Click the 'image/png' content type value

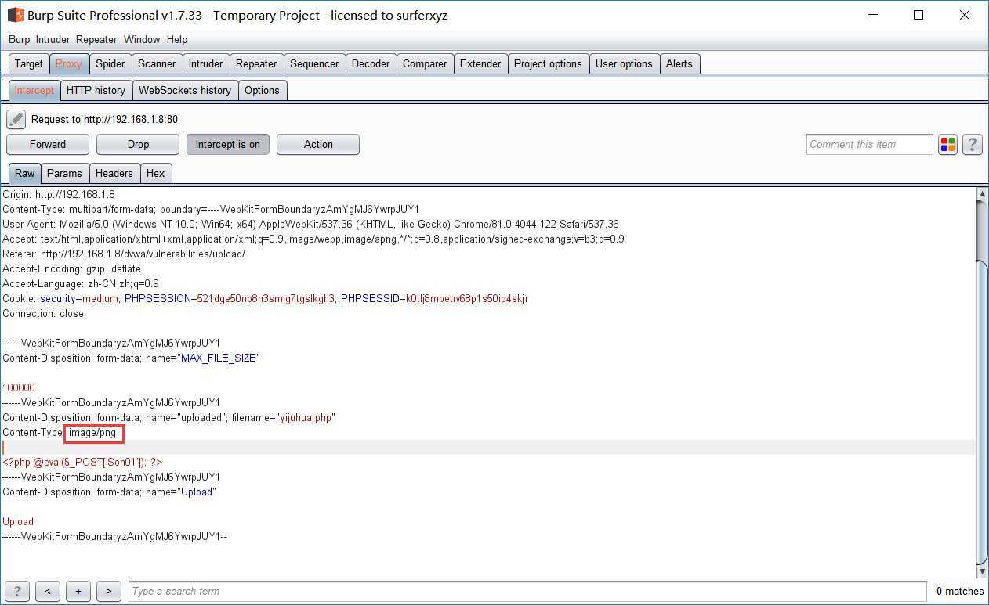coord(92,432)
